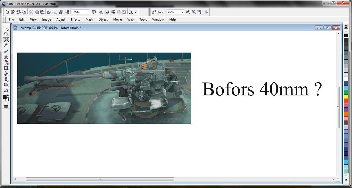Click the horizontal scrollbar below the canvas
352x188 pixels.
point(100,179)
